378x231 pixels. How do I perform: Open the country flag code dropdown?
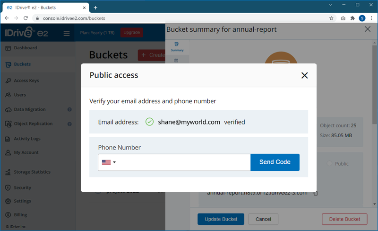pos(109,162)
